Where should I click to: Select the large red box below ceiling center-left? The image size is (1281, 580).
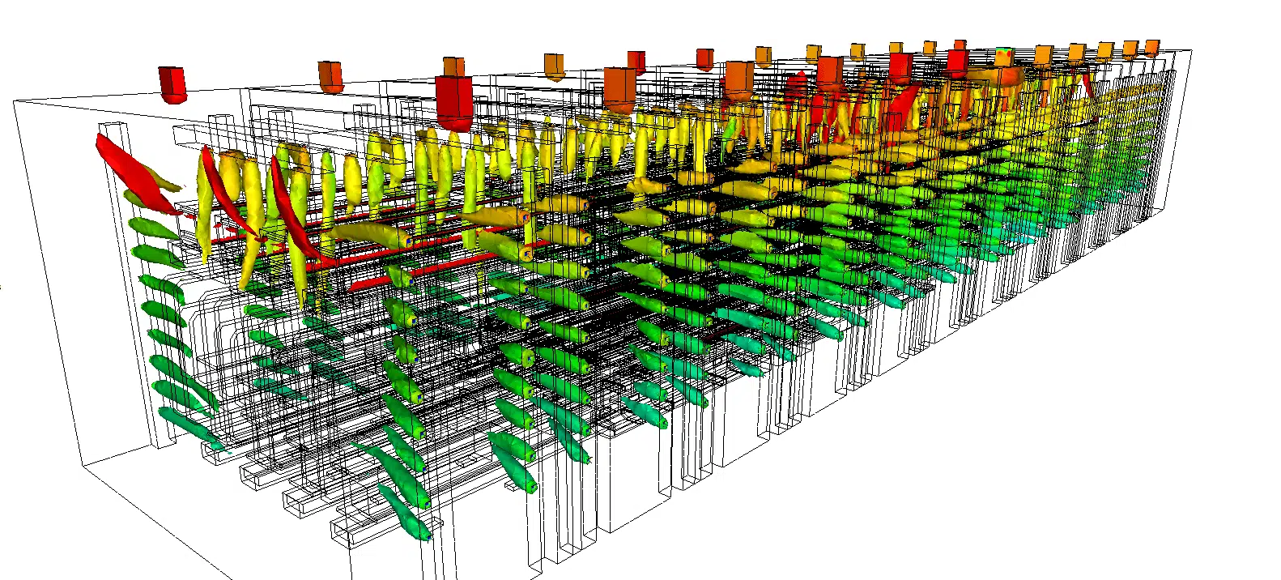pos(454,103)
